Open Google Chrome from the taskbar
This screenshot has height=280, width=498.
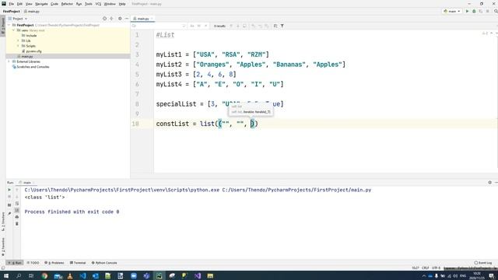[x=44, y=275]
